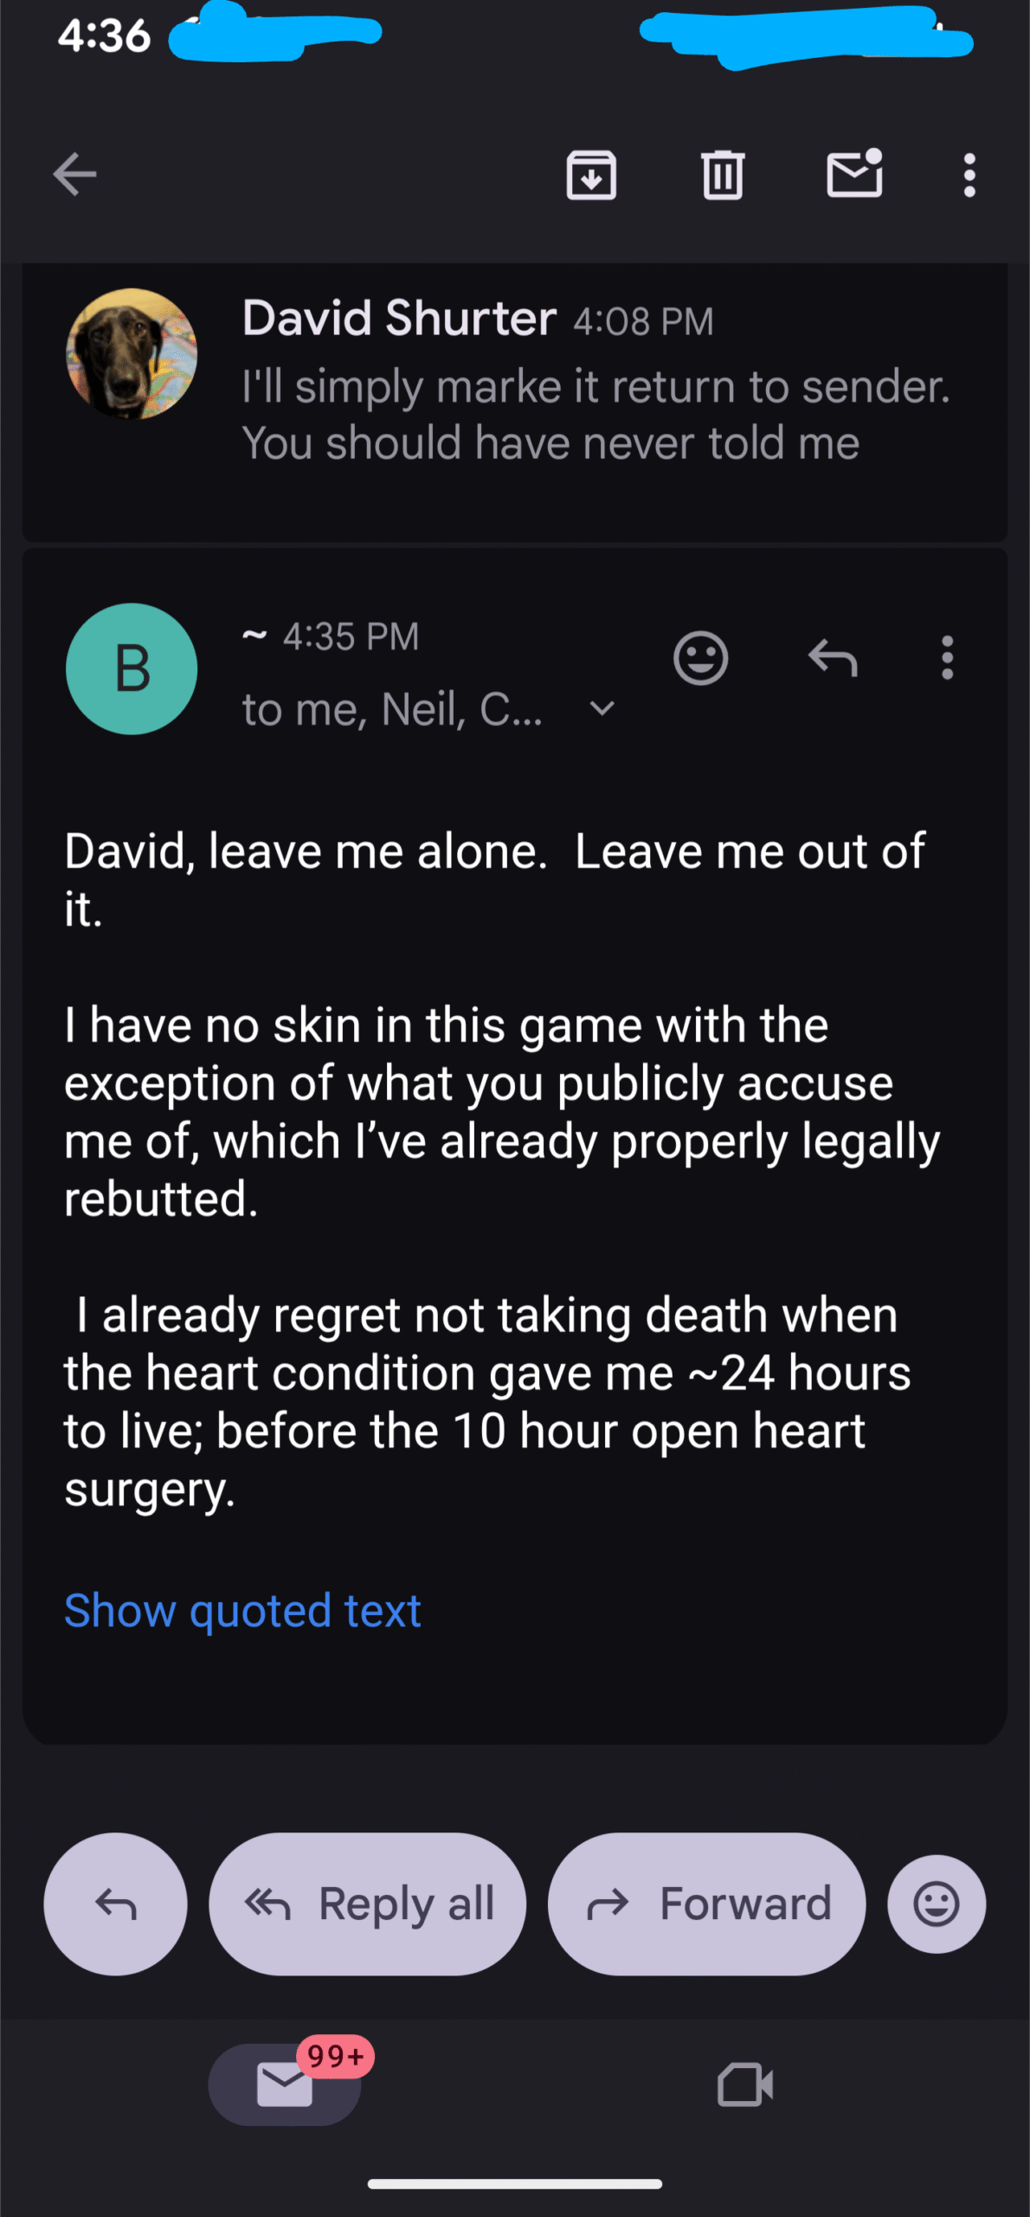1030x2217 pixels.
Task: Tap the green B sender avatar
Action: (132, 669)
